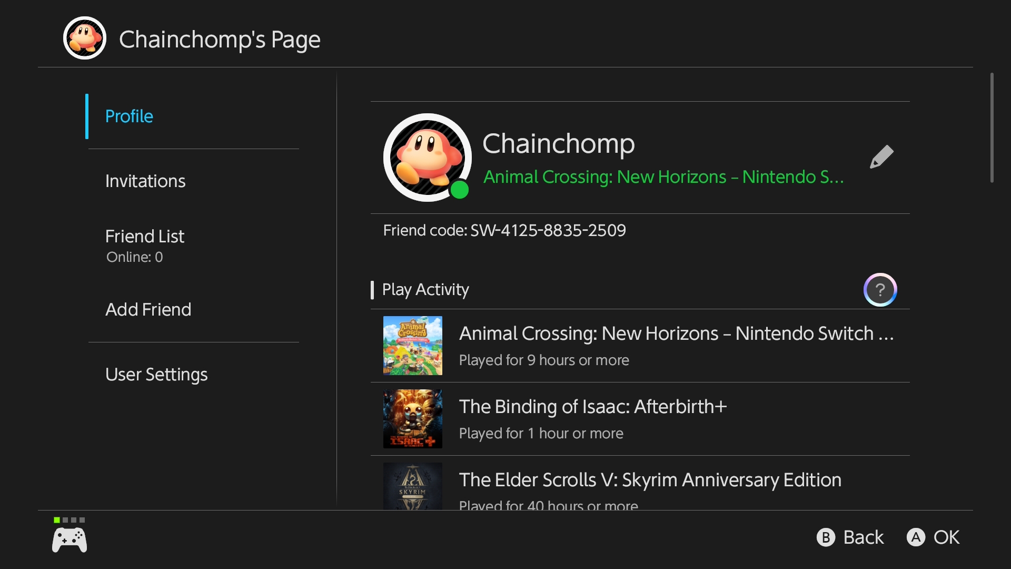Viewport: 1011px width, 569px height.
Task: Click the Skyrim cover art thumbnail
Action: coord(413,486)
